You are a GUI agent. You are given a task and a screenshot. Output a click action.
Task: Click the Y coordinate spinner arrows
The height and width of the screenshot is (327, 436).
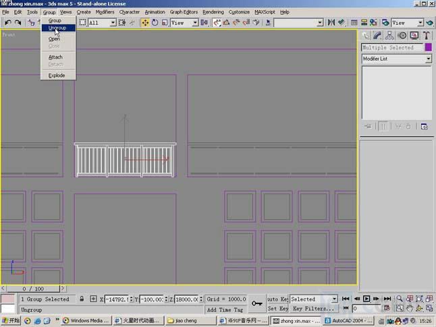click(x=166, y=299)
